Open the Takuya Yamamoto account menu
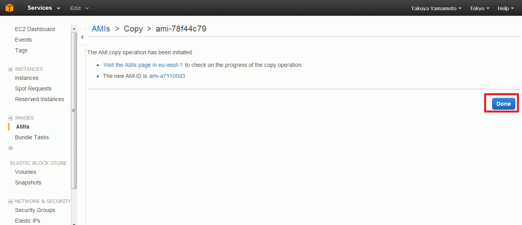Viewport: 522px width, 225px height. 436,8
